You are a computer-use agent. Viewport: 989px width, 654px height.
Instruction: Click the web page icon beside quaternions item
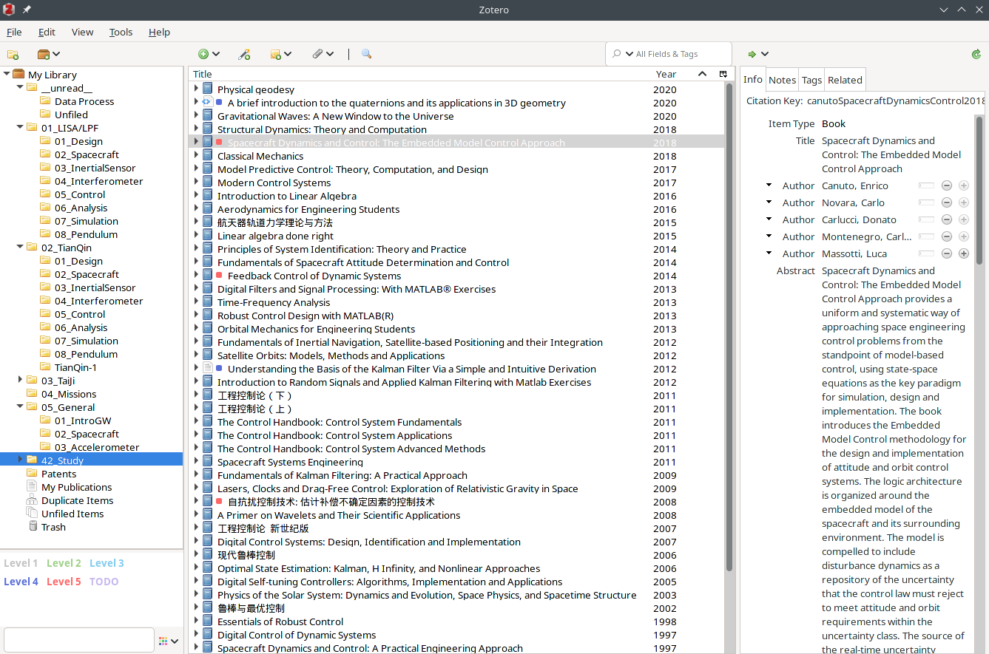click(207, 103)
